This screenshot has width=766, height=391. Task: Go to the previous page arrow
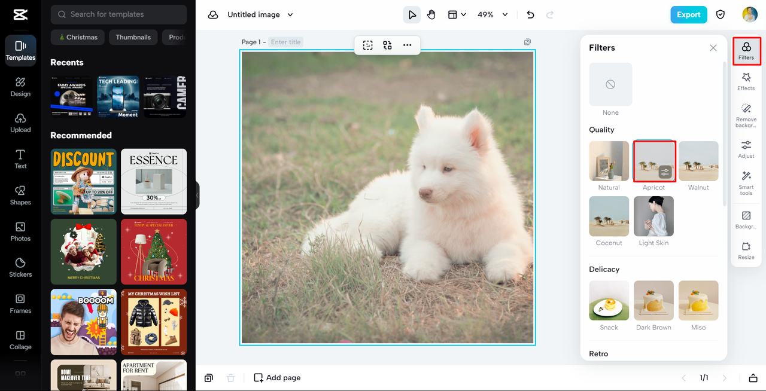pyautogui.click(x=685, y=378)
